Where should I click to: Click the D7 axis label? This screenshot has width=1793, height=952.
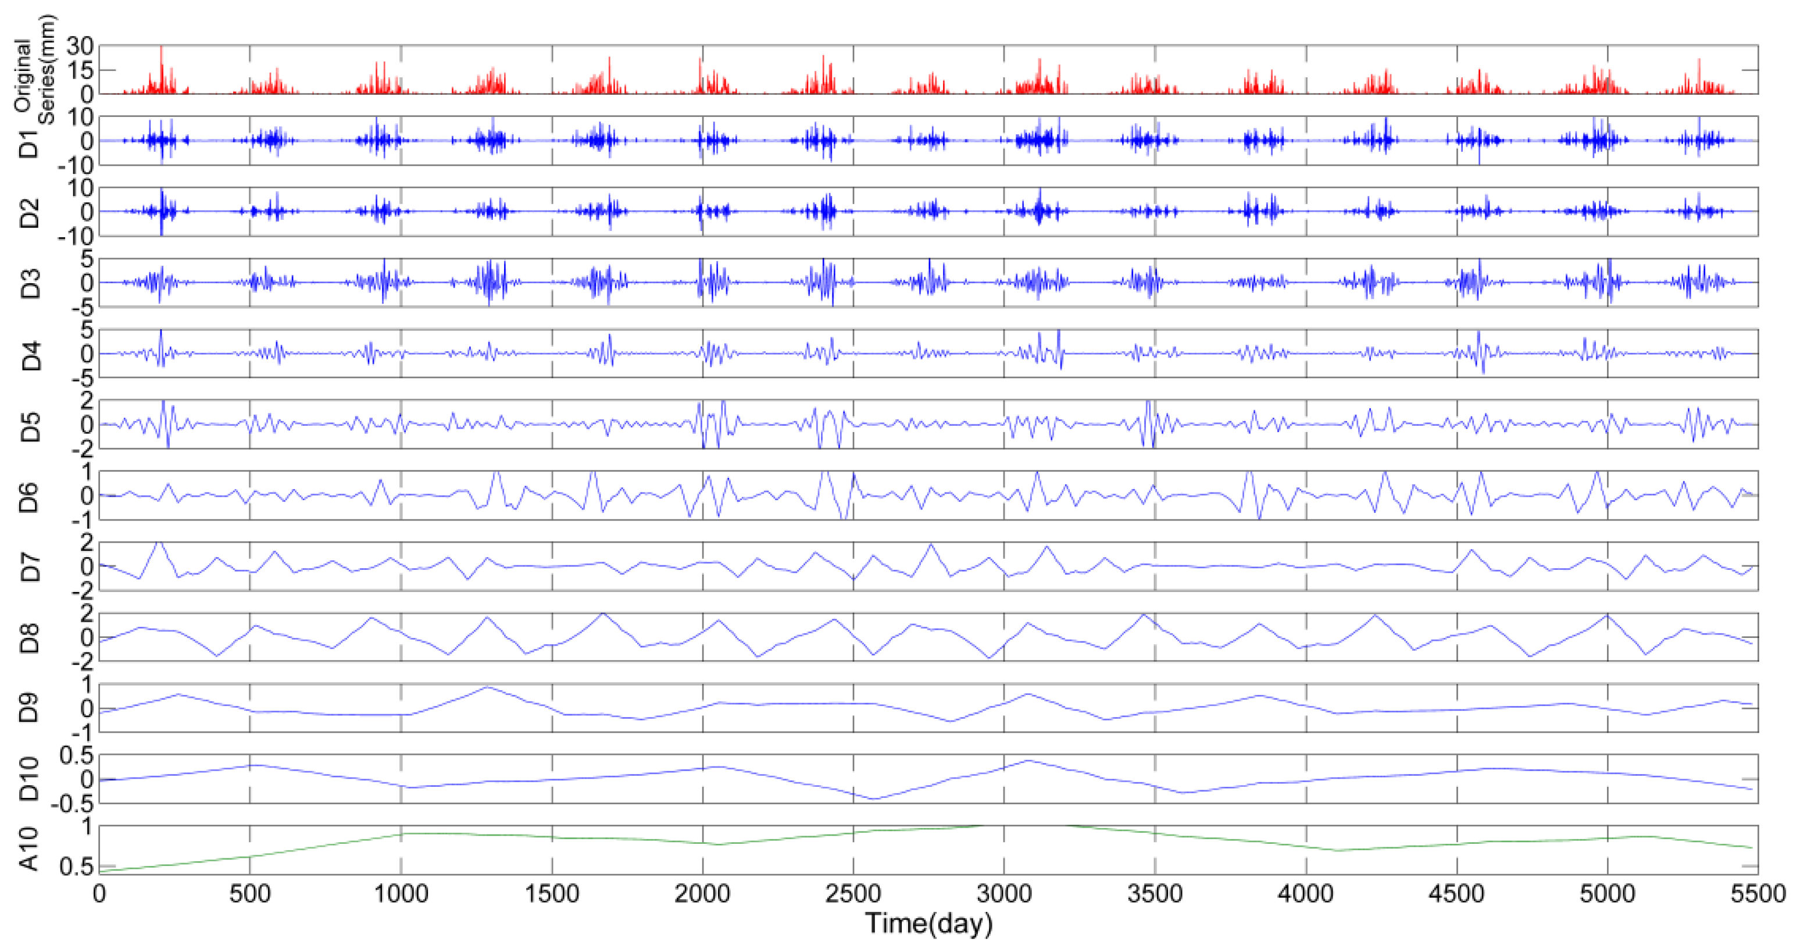[x=29, y=566]
